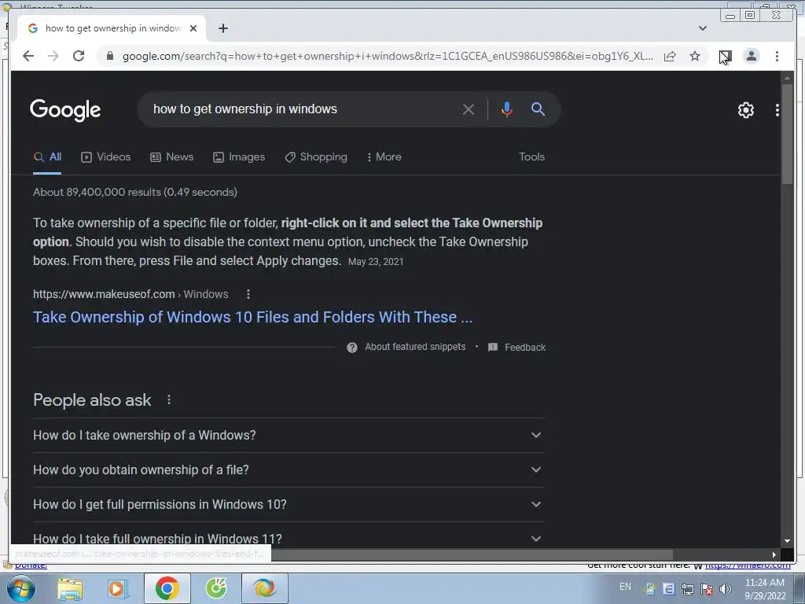805x604 pixels.
Task: Switch to the News tab
Action: 171,157
